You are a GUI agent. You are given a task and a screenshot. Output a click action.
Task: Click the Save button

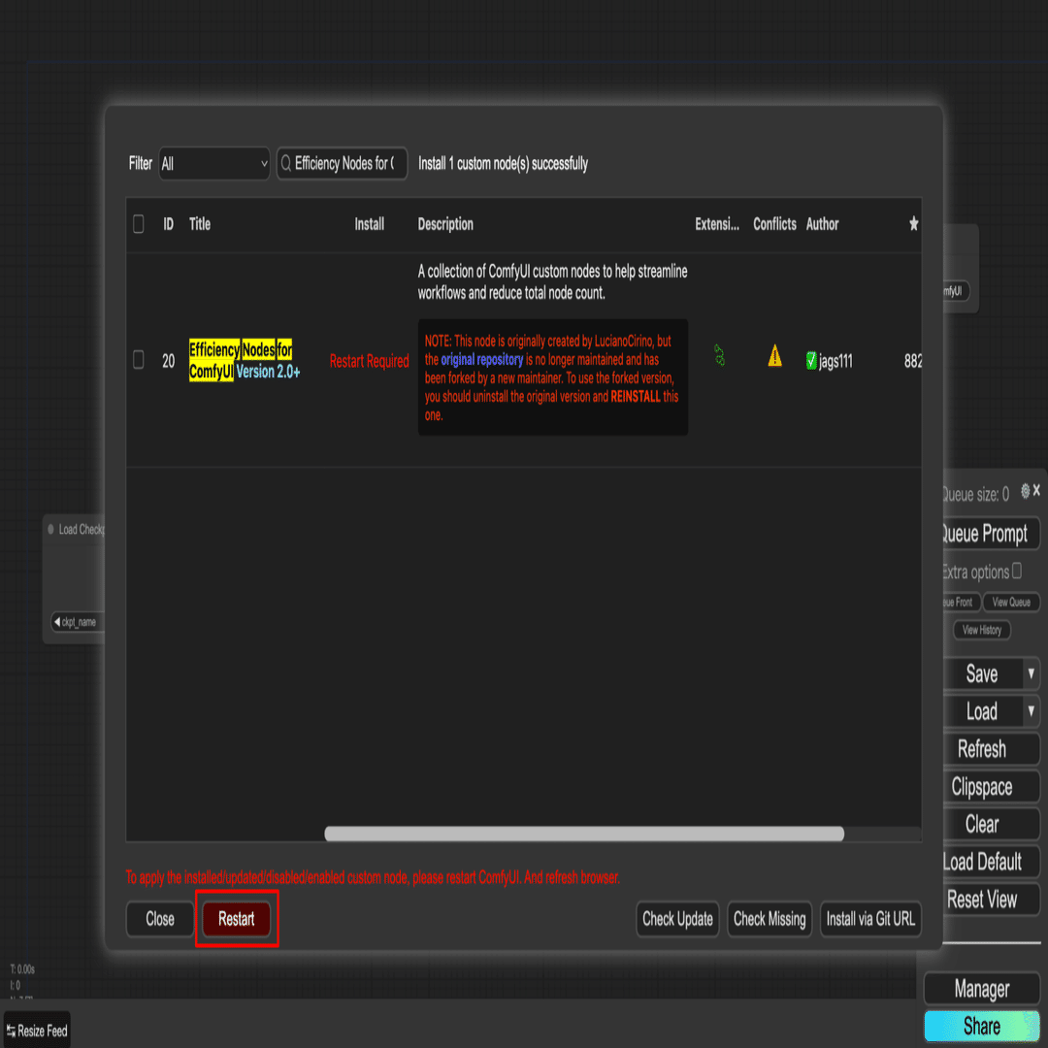[981, 673]
